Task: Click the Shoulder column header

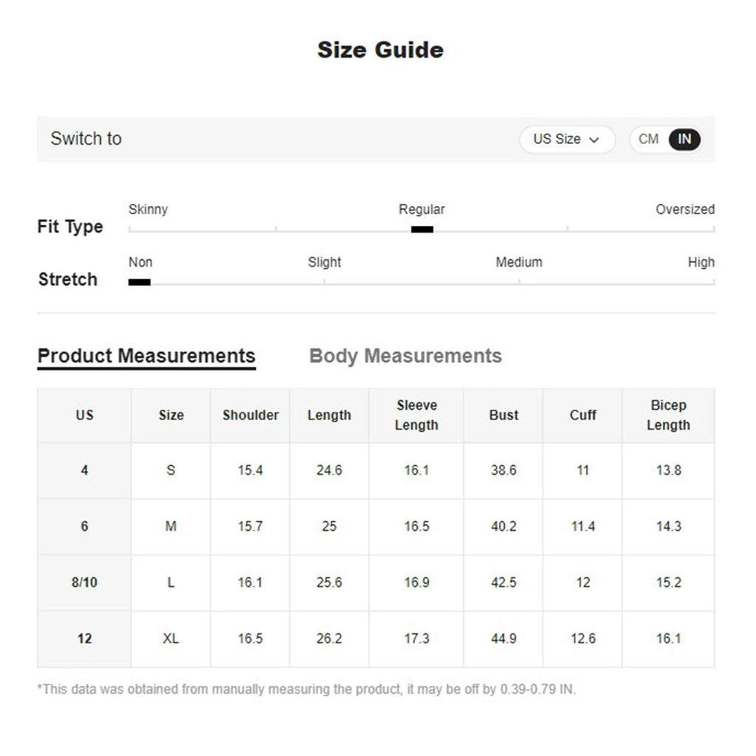Action: (250, 415)
